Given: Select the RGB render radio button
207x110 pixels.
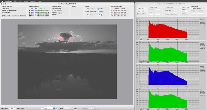Looking at the screenshot, I should (x=86, y=9).
